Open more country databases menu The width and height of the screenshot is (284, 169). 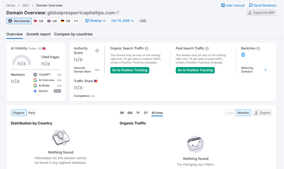tap(76, 21)
